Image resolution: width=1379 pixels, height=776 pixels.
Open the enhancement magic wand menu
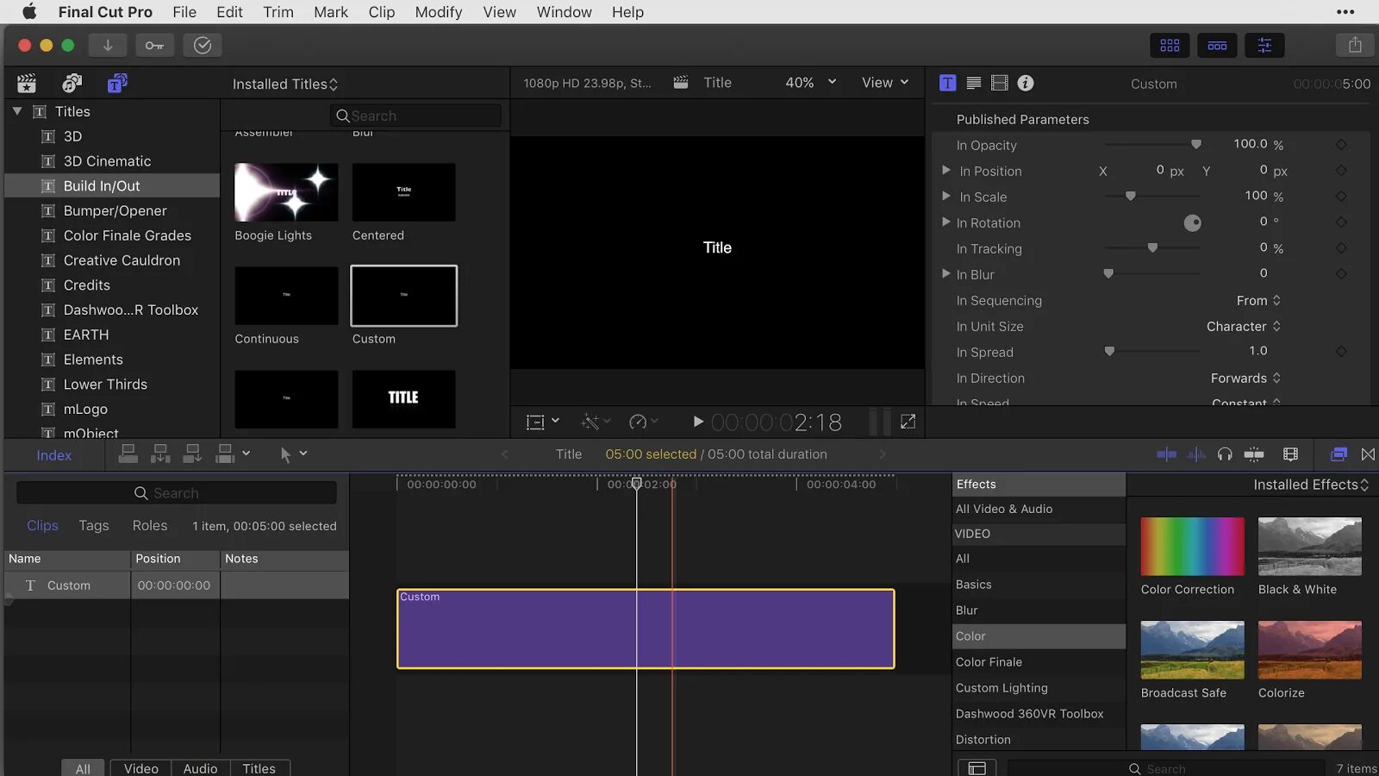click(596, 422)
